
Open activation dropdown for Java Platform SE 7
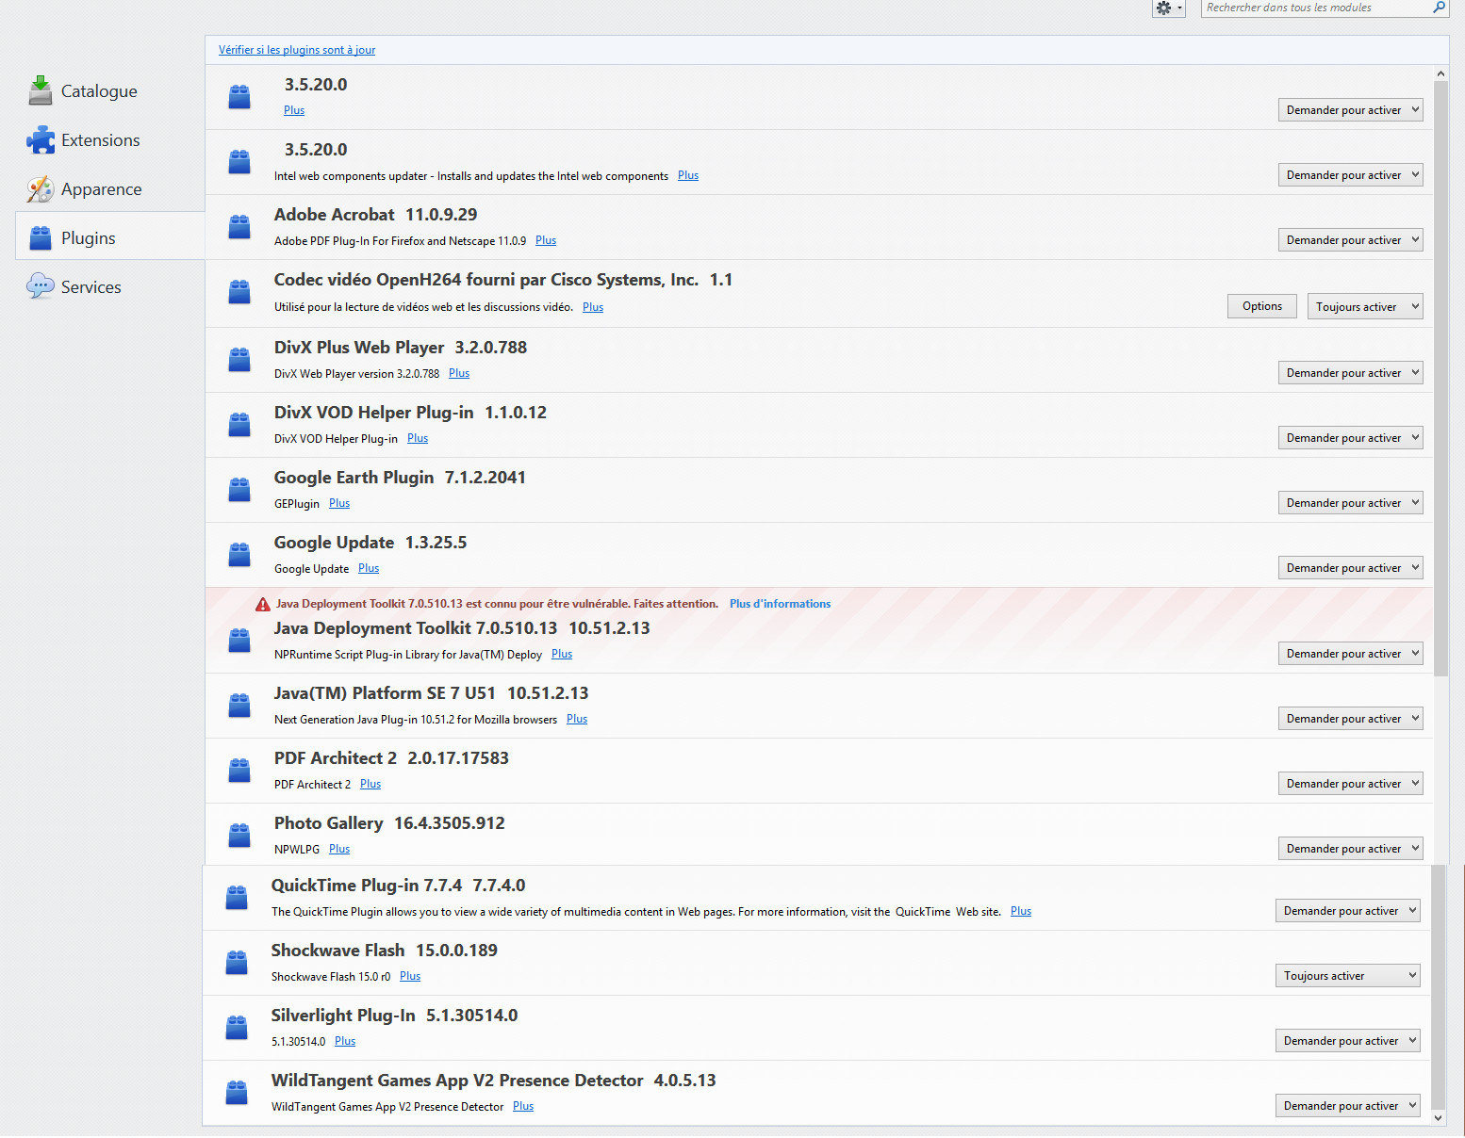[1350, 719]
